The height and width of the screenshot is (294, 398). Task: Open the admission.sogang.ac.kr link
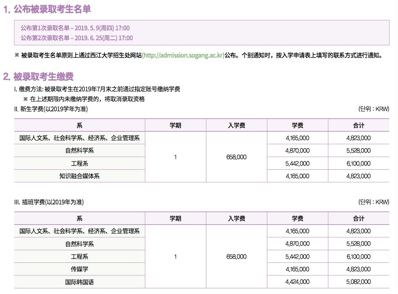[x=183, y=55]
